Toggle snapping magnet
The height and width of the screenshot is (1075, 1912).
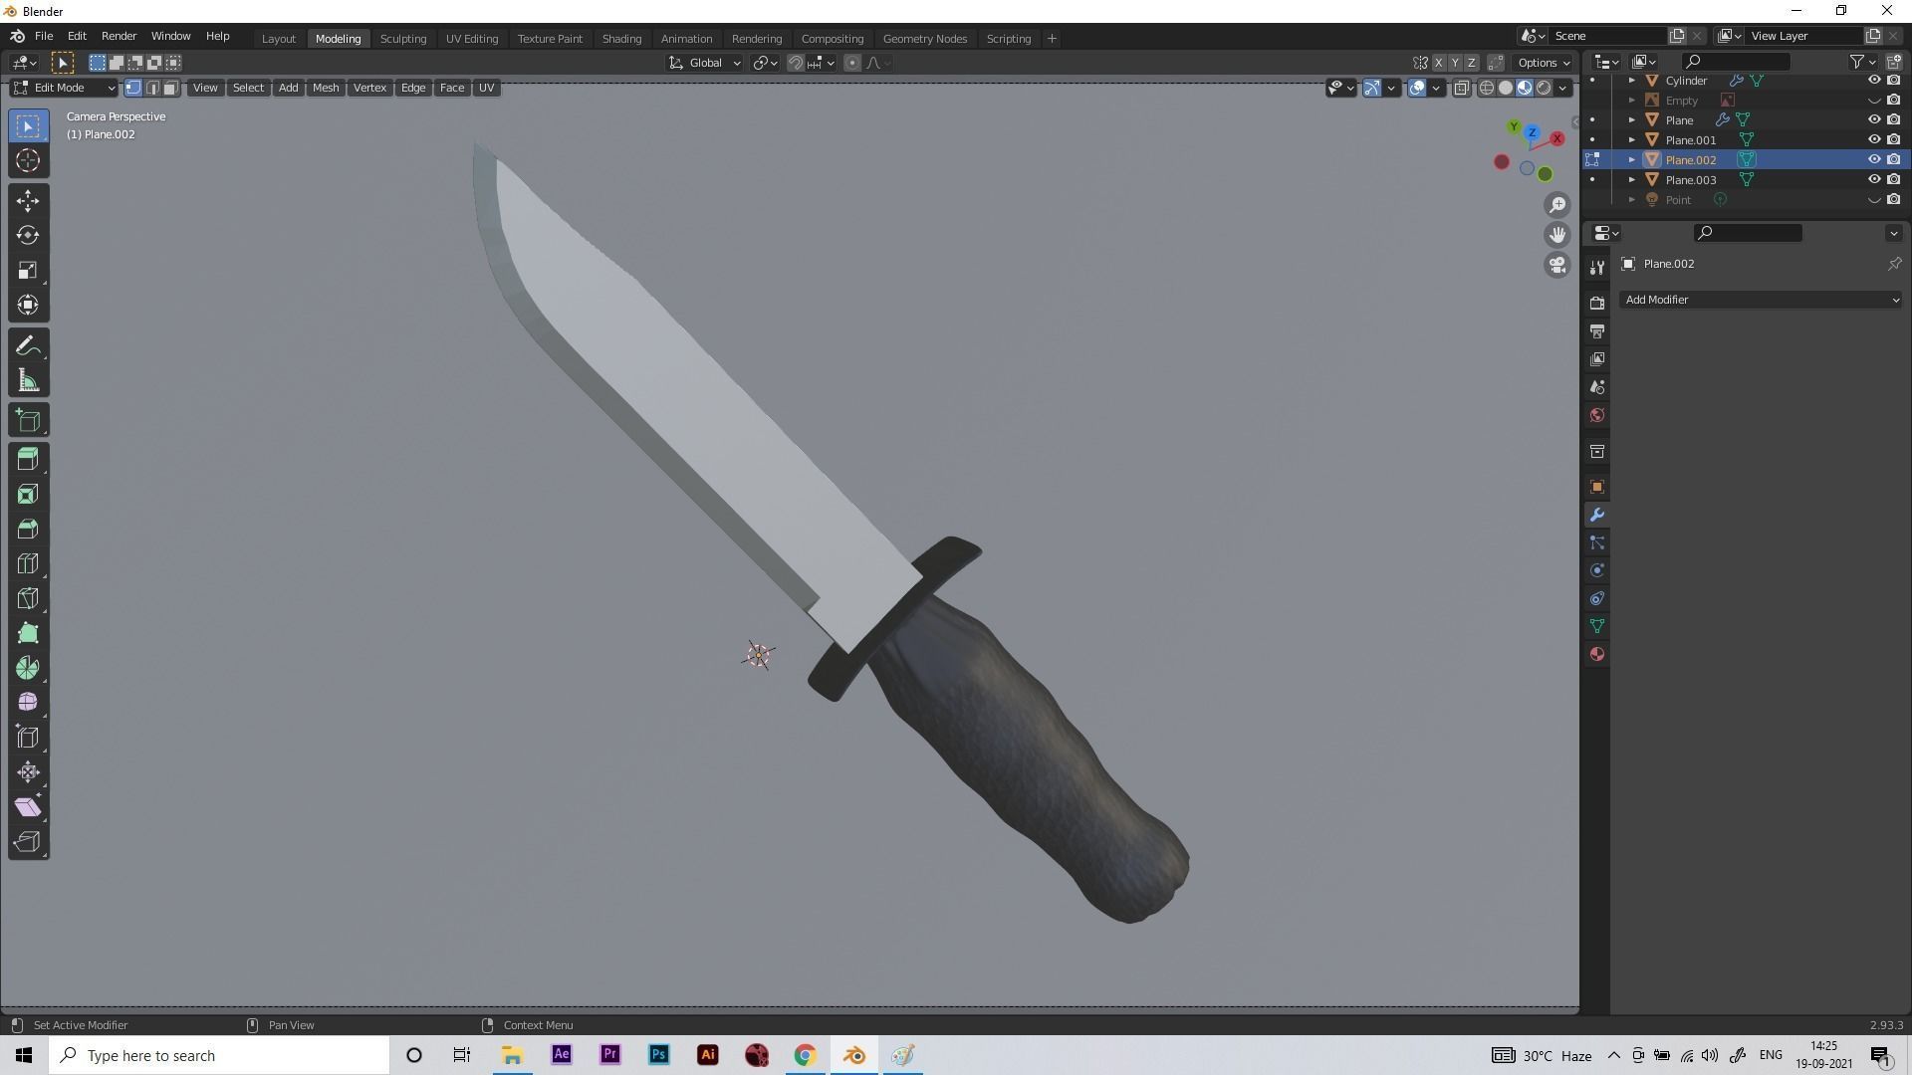(x=795, y=63)
